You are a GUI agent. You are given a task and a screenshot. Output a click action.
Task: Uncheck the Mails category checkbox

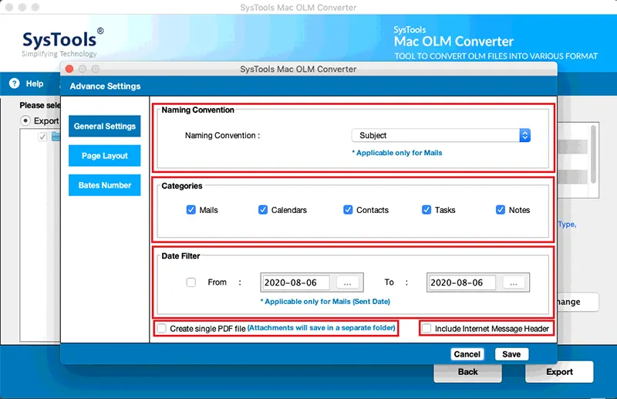[190, 210]
